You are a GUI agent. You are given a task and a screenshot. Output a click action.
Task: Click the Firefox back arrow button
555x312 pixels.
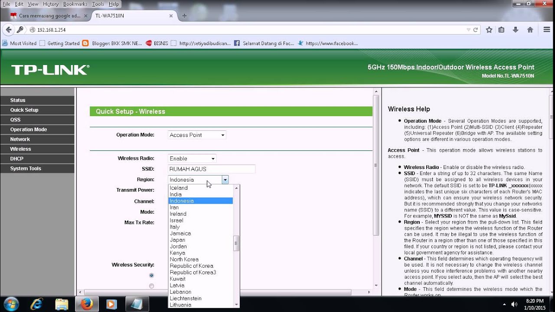point(8,30)
